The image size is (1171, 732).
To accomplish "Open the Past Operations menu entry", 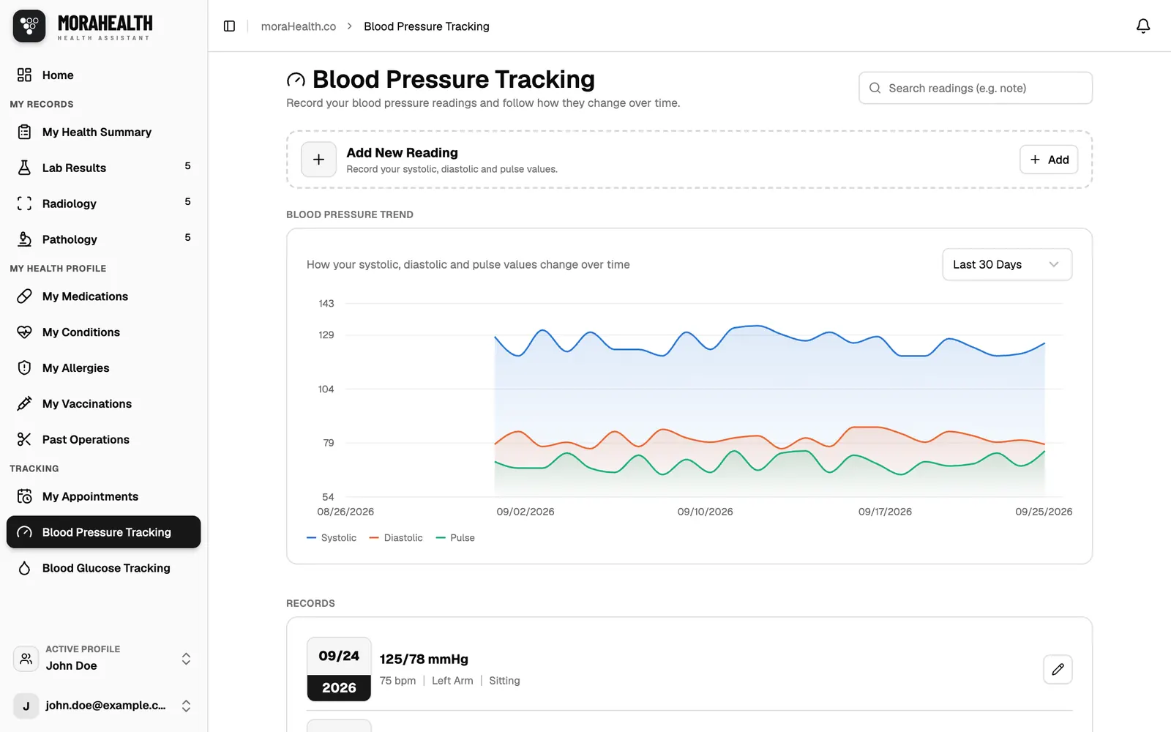I will [x=103, y=440].
